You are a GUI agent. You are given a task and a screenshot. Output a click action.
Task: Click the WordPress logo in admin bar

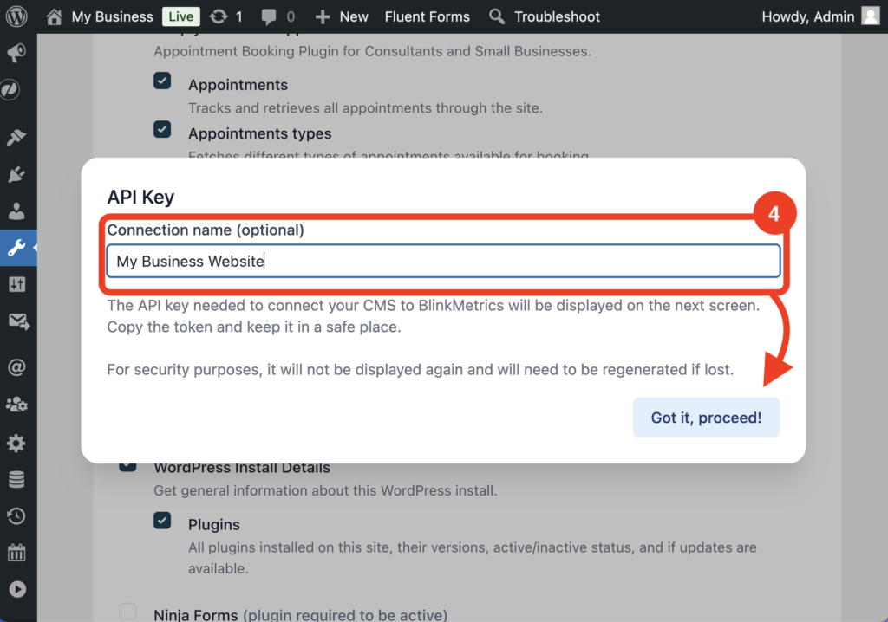(x=17, y=16)
